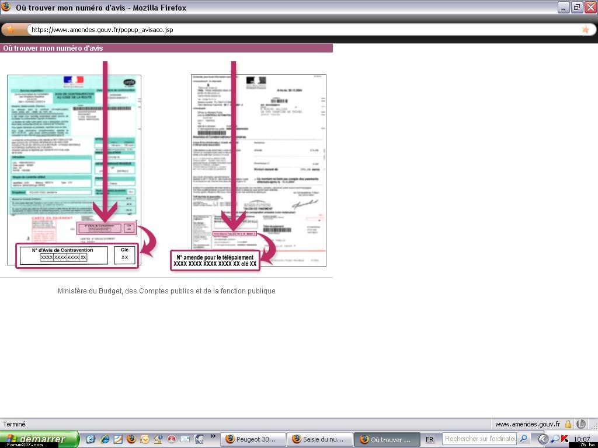Click the bookmark star in the address bar
This screenshot has height=448, width=598.
click(585, 29)
